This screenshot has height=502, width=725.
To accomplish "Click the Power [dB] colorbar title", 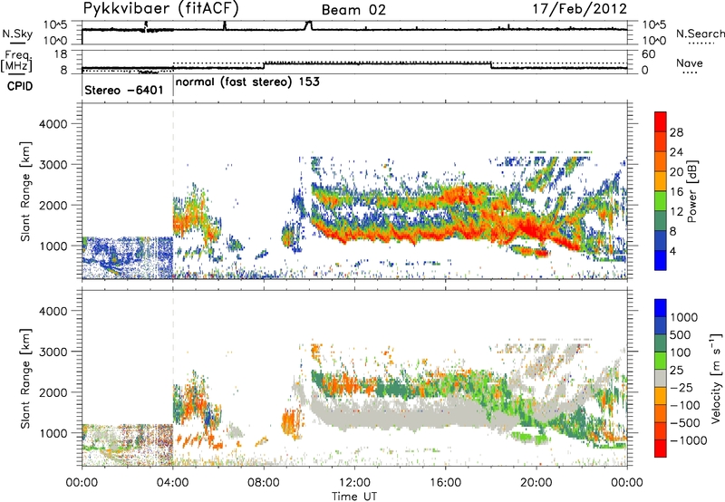I will click(691, 191).
